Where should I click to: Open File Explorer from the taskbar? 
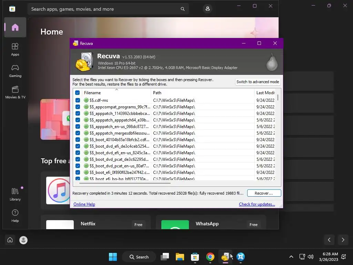[180, 257]
